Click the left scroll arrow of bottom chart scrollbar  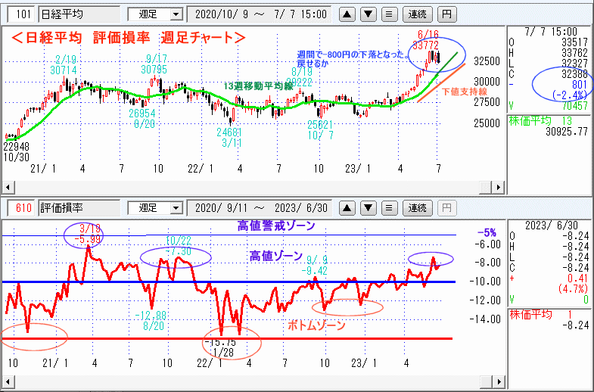pyautogui.click(x=8, y=381)
